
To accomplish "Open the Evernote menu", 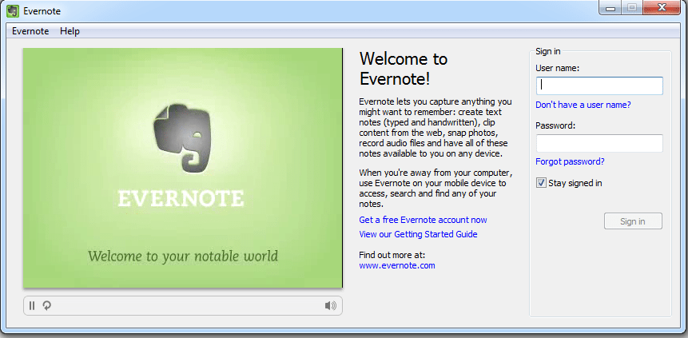I will [x=30, y=31].
